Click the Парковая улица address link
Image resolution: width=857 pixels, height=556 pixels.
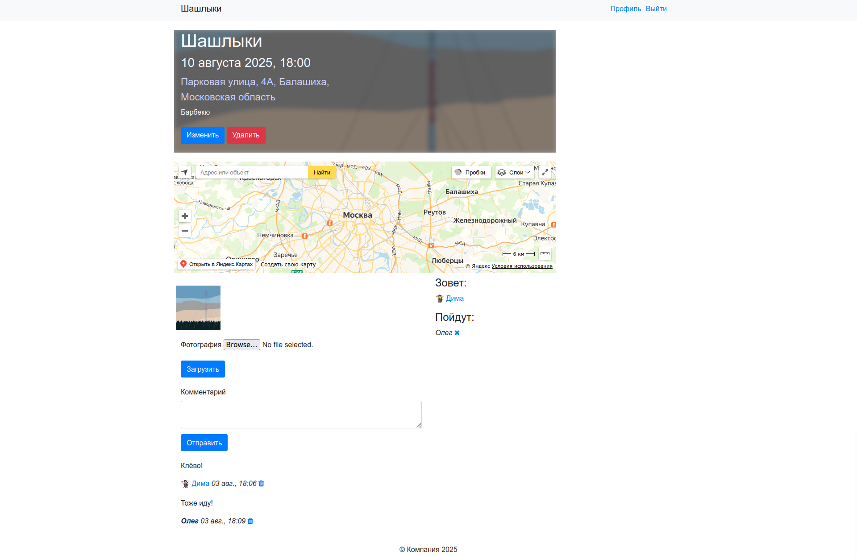pos(255,89)
